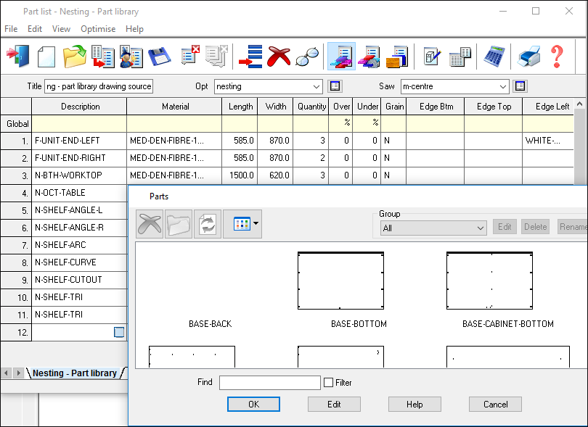588x427 pixels.
Task: Open help with red question mark
Action: click(x=558, y=57)
